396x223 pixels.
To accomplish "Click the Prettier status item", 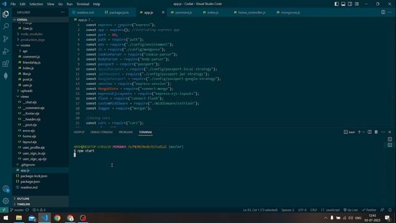I will point(369,210).
